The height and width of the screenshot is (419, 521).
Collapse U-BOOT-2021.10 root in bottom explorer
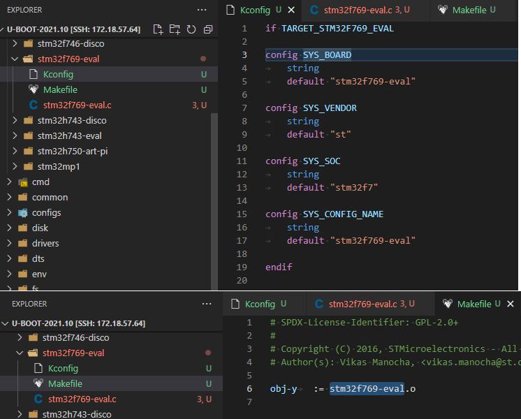5,323
